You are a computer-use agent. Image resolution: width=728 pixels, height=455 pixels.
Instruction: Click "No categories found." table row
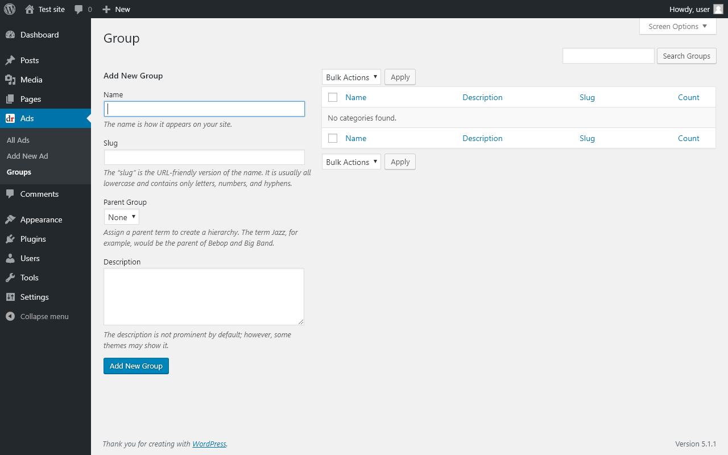coord(519,118)
